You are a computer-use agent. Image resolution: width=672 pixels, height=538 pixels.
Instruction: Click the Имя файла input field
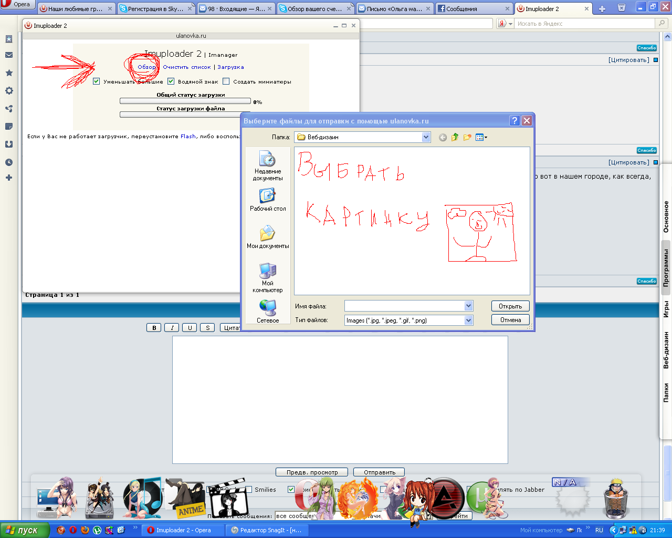point(405,306)
